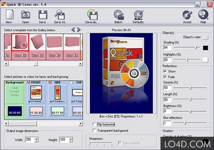Click to load a Background image
The height and width of the screenshot is (150, 214).
click(14, 91)
